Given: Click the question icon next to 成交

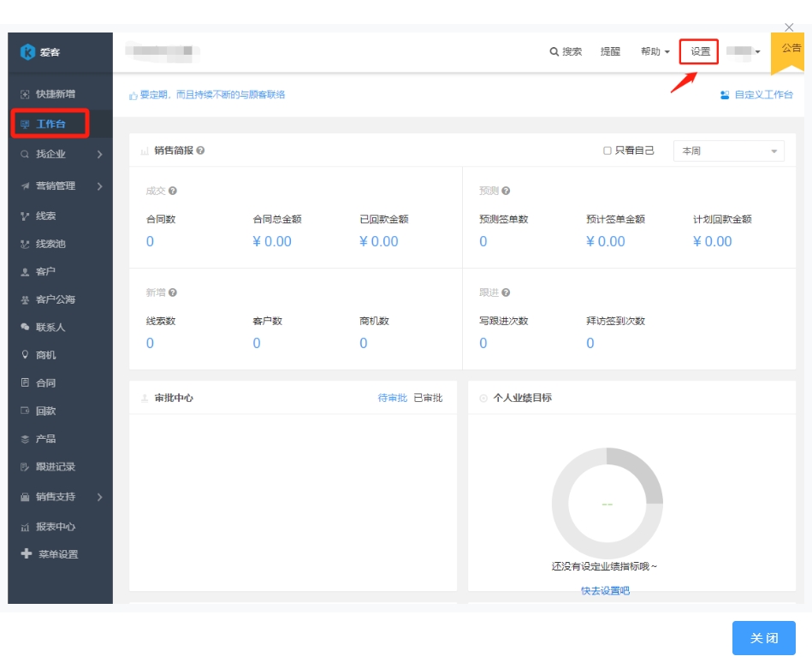Looking at the screenshot, I should point(173,191).
